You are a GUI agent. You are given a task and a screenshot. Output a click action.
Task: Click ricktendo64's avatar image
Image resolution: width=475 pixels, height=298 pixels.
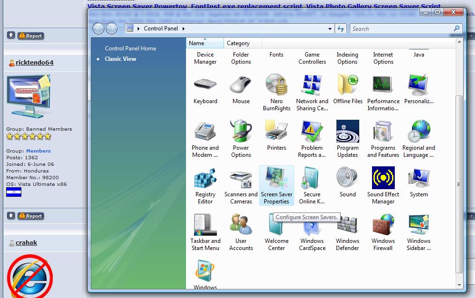pos(29,96)
